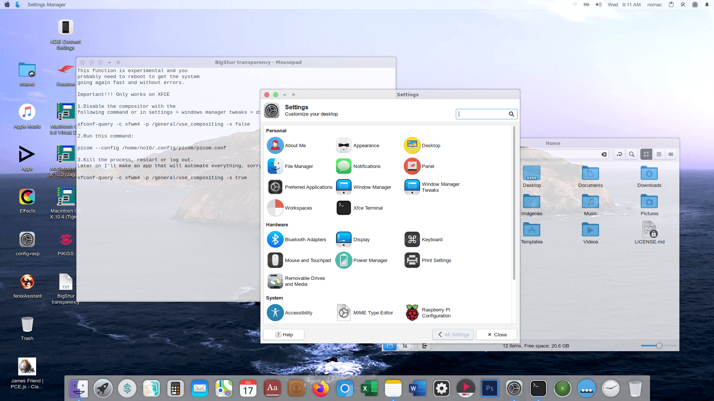Launch Photoshop from the dock

point(490,389)
